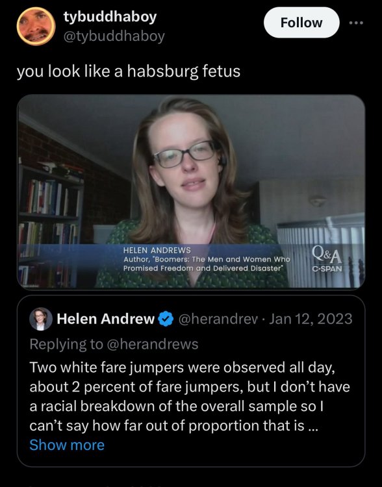The width and height of the screenshot is (382, 487).
Task: Click the C-SPAN Q&A logo in the image
Action: [327, 259]
